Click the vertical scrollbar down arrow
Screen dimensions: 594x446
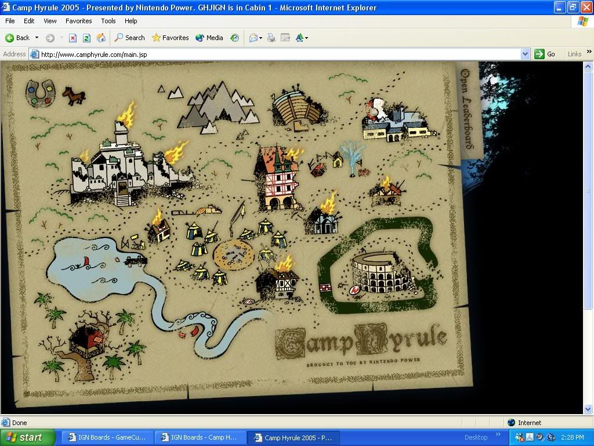(x=588, y=409)
